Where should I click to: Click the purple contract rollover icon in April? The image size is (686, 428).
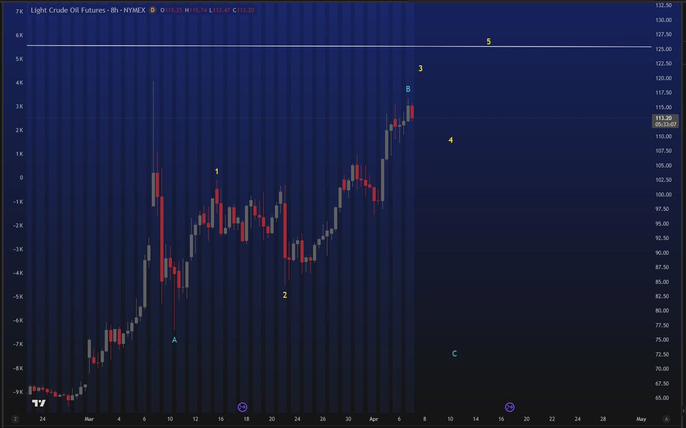(510, 407)
